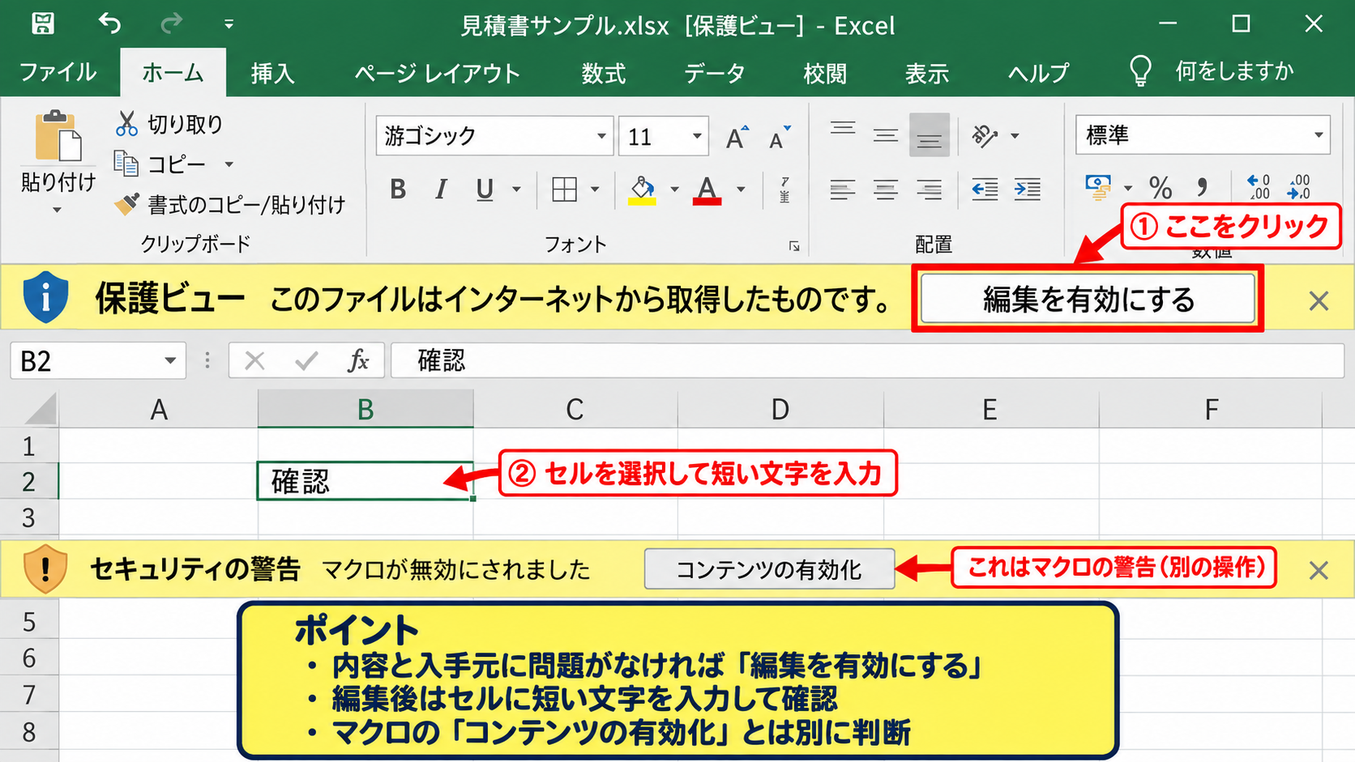Screen dimensions: 1355x762
Task: Expand the fill color dropdown arrow
Action: coord(674,189)
